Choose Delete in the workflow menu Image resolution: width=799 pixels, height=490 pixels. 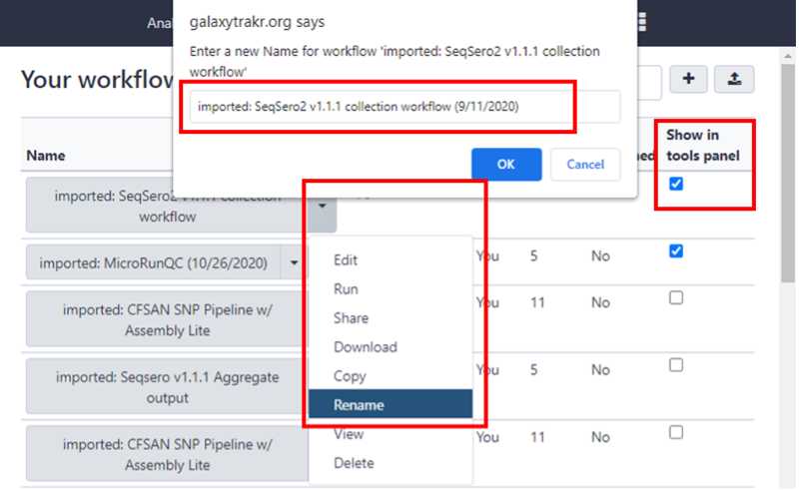click(354, 463)
